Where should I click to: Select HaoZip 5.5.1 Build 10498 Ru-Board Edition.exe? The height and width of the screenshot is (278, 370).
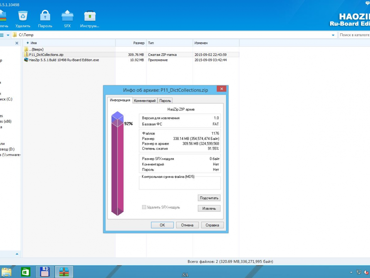pyautogui.click(x=64, y=60)
